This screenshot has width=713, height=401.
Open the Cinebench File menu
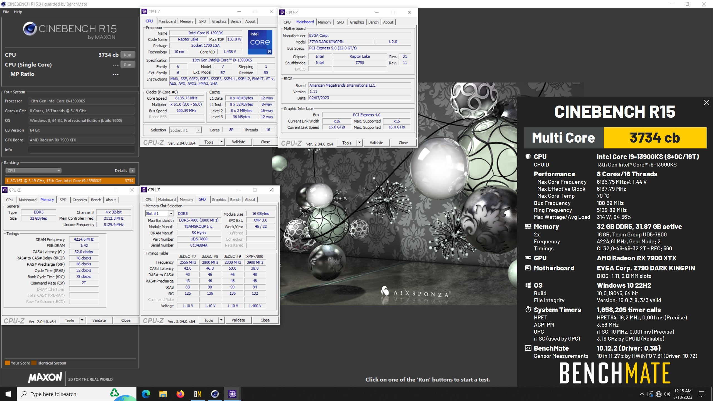6,12
